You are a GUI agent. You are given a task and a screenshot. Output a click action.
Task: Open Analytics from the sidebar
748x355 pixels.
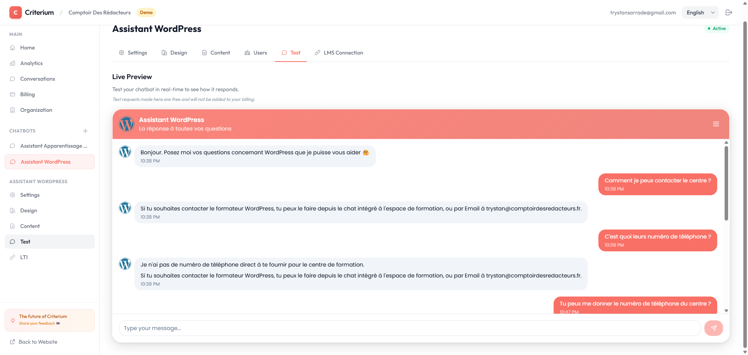(31, 63)
